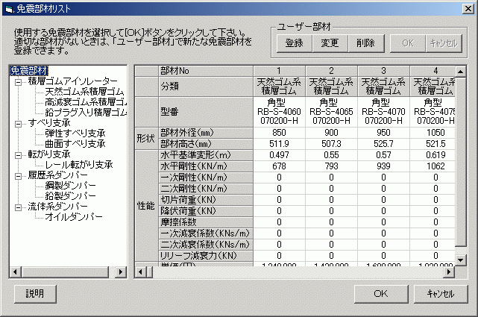478x317 pixels.
Task: Select column header 部材No 3
Action: coord(383,71)
